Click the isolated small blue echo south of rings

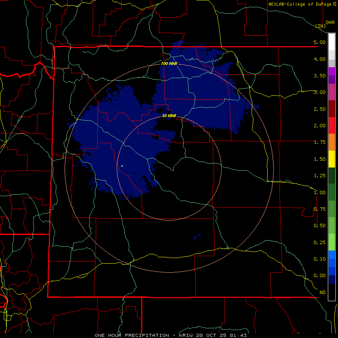click(198, 237)
